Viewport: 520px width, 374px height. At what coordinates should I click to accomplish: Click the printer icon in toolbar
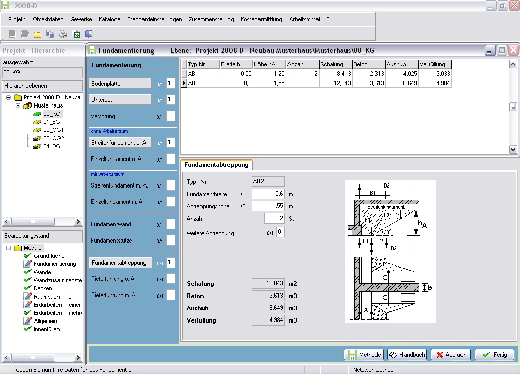pyautogui.click(x=63, y=34)
